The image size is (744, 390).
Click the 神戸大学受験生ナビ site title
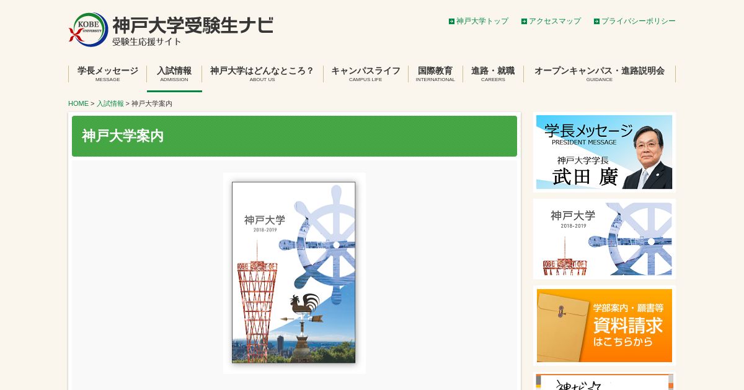[193, 25]
